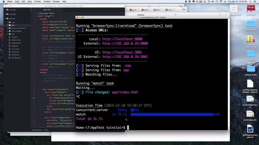This screenshot has width=259, height=145.
Task: Click the date and time display
Action: click(238, 2)
